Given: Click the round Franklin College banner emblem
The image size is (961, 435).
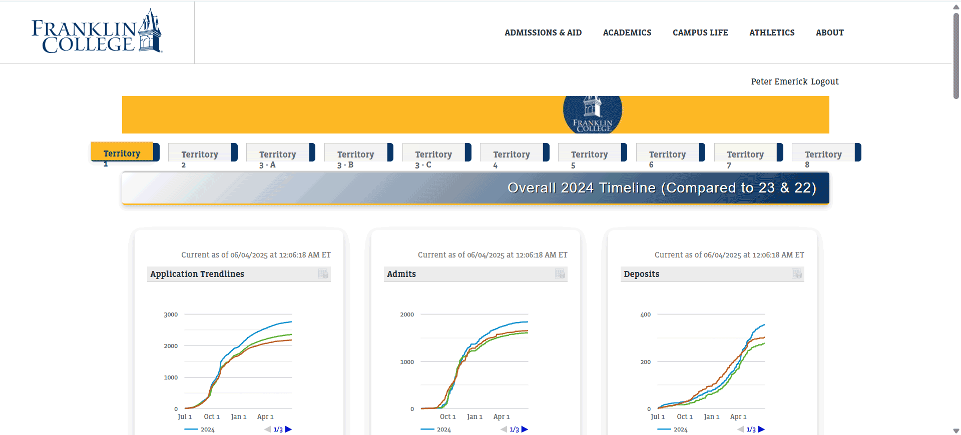Looking at the screenshot, I should pyautogui.click(x=593, y=114).
